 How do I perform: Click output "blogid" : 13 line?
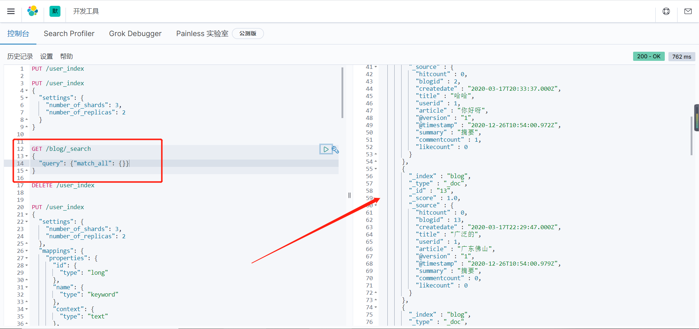click(440, 220)
